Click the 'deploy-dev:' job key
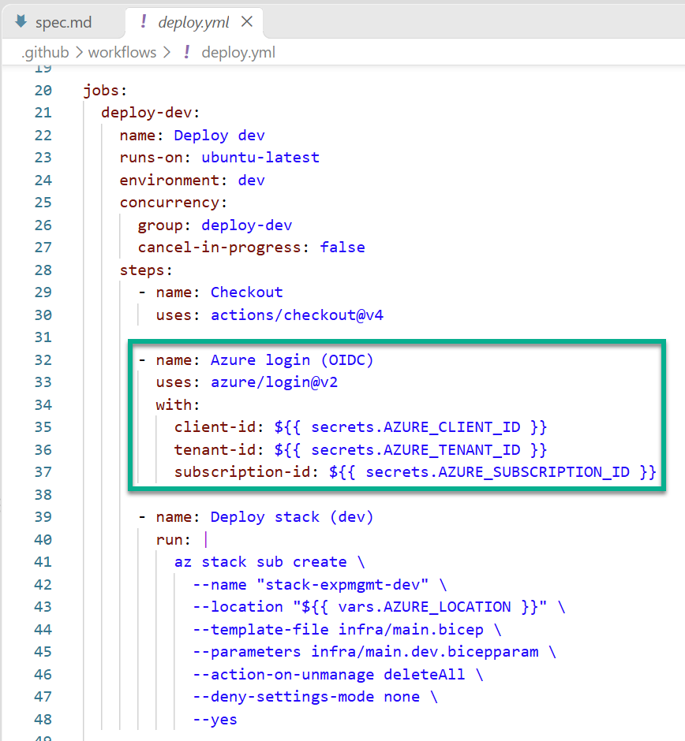Image resolution: width=685 pixels, height=741 pixels. coord(151,113)
